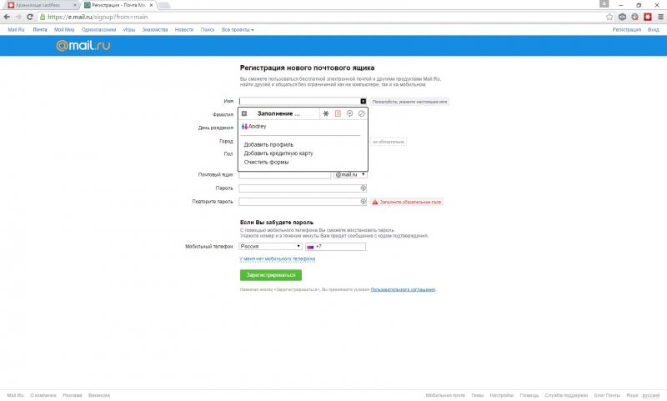667x401 pixels.
Task: Click the Mail.Ru footer link
Action: click(15, 395)
